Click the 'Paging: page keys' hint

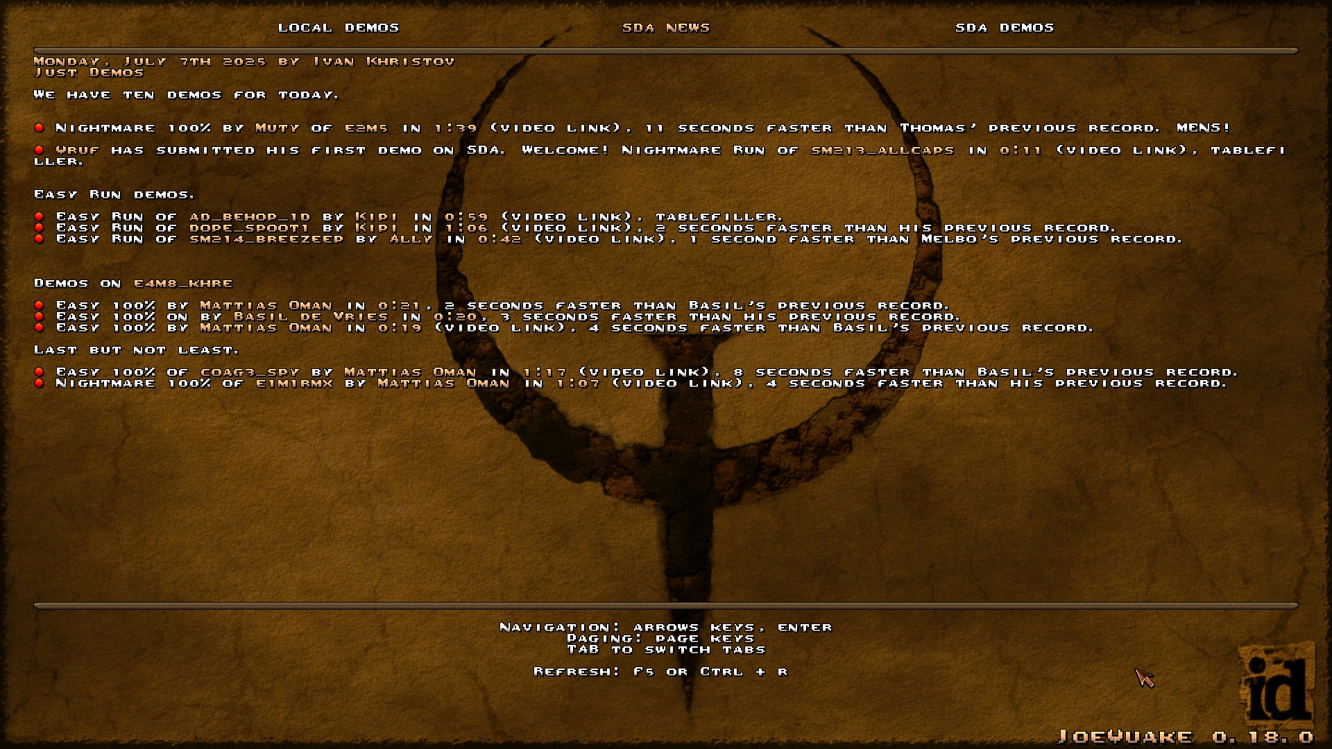point(660,638)
